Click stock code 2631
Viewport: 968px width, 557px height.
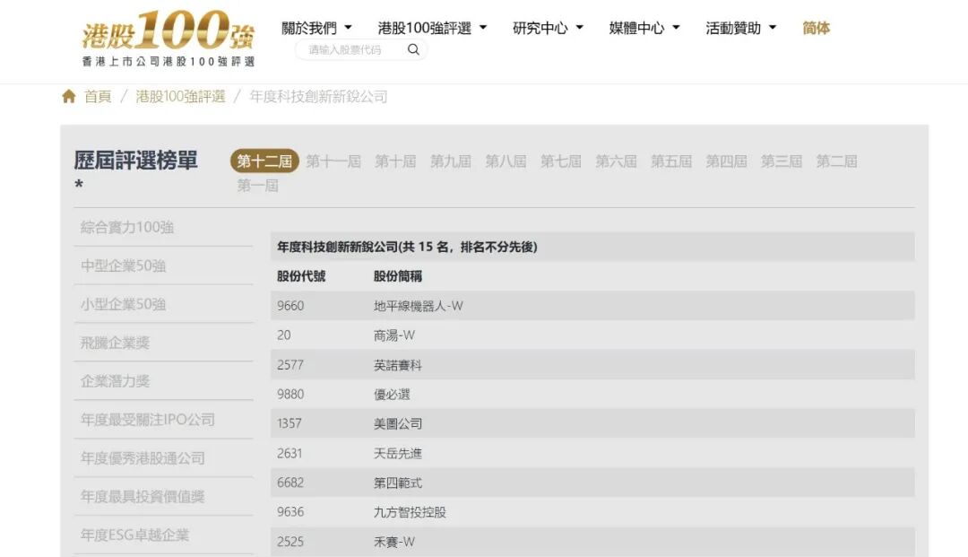(290, 453)
